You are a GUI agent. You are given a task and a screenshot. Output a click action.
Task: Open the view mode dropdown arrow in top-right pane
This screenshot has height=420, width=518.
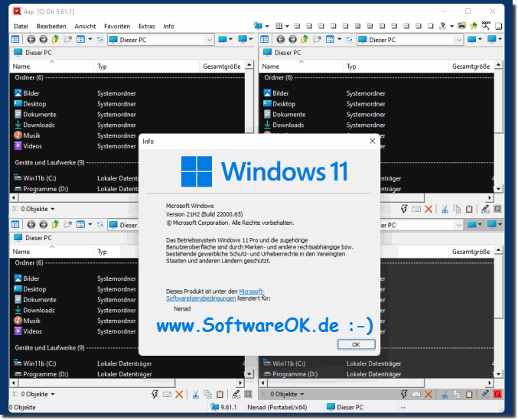click(340, 40)
